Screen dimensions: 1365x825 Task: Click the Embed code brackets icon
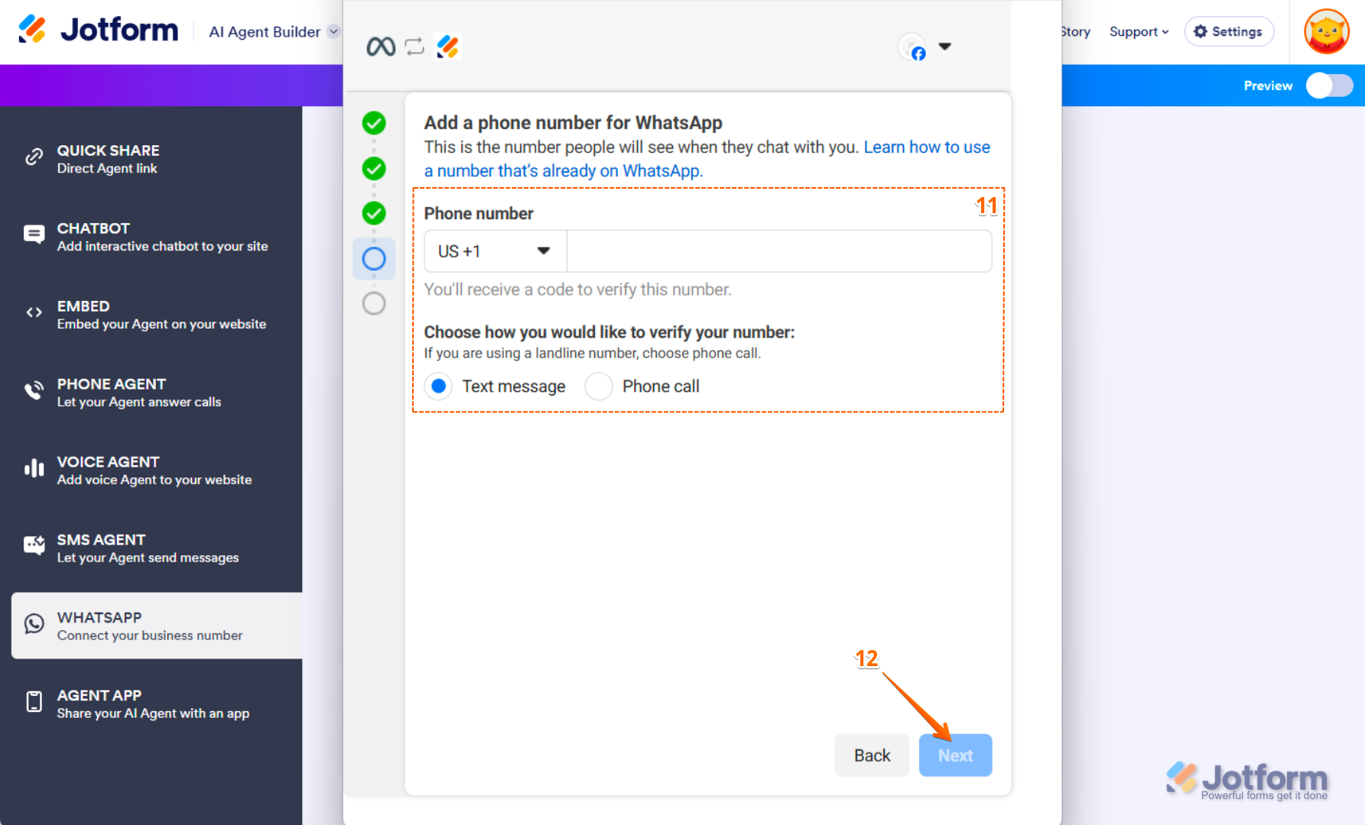point(34,312)
